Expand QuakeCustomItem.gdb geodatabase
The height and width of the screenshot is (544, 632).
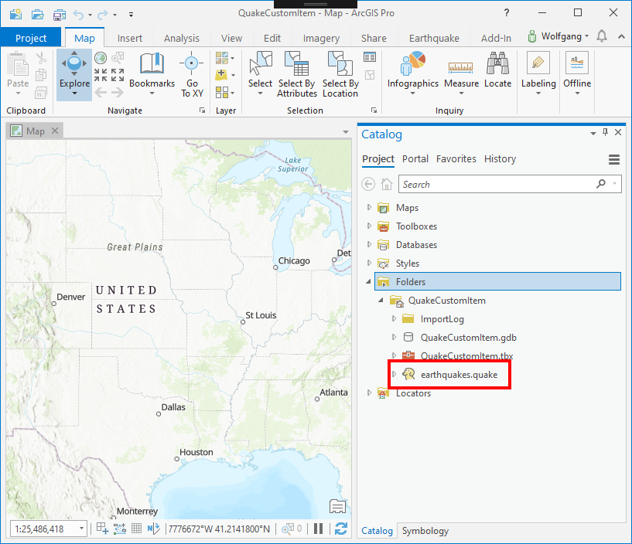(x=394, y=337)
